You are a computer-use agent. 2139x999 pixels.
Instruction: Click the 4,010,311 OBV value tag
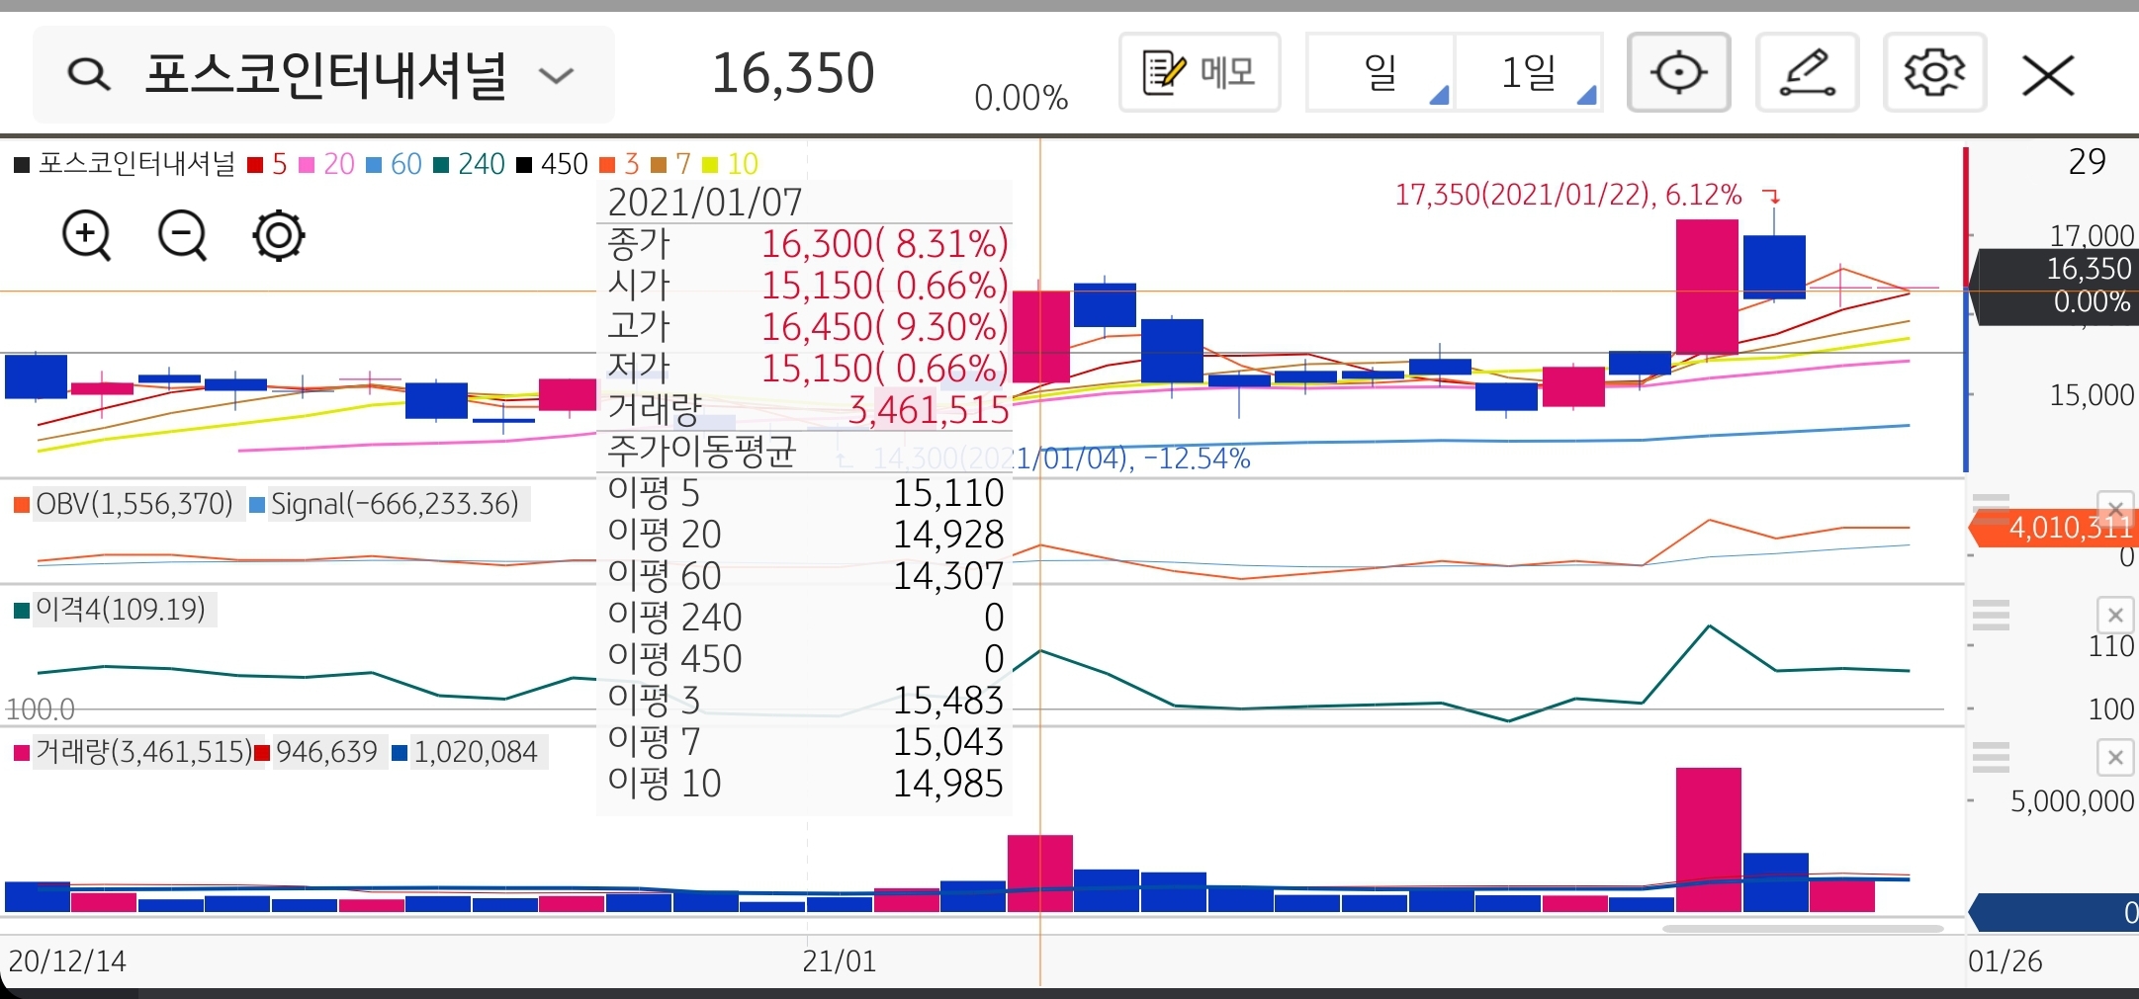click(2055, 528)
